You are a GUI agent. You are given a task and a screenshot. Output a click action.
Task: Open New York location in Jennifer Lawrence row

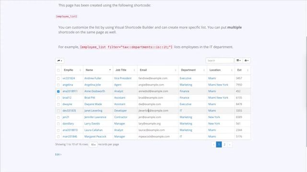[x=214, y=117]
